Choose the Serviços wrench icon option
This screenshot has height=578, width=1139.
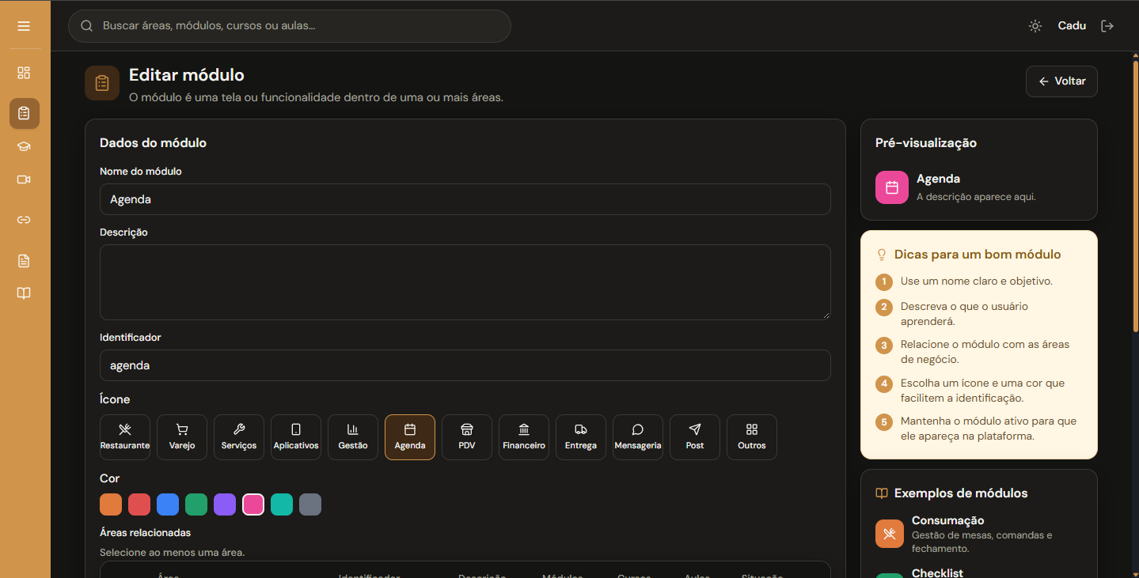239,437
